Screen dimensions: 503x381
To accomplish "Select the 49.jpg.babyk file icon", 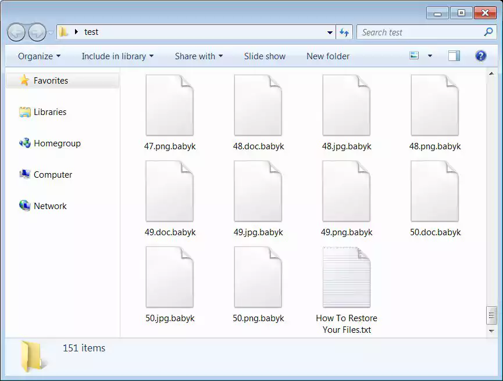I will pyautogui.click(x=258, y=191).
